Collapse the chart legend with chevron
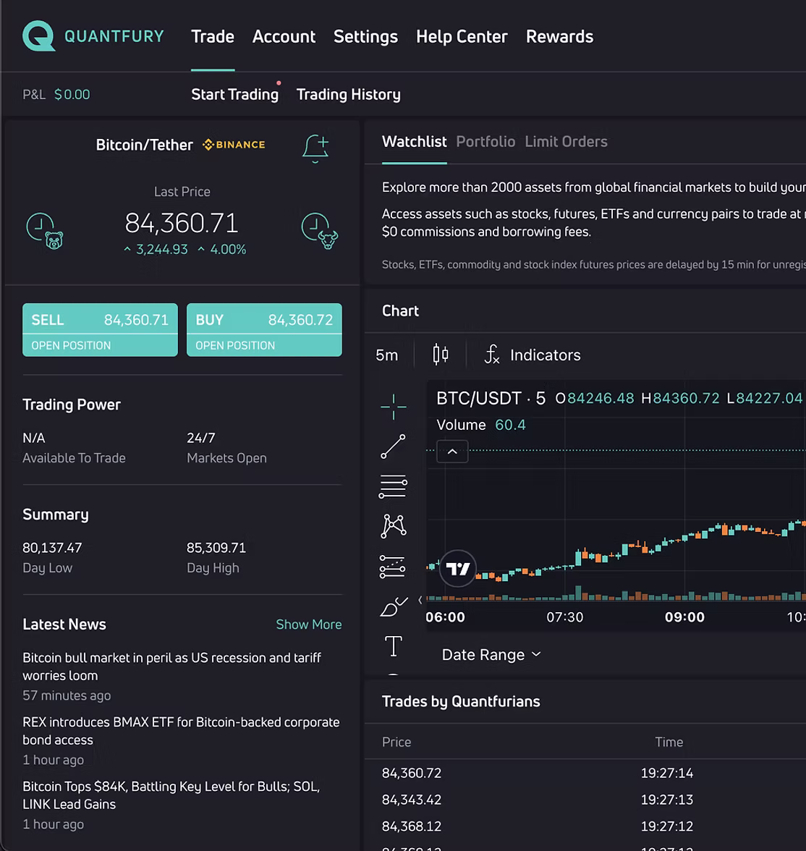The image size is (806, 851). [452, 452]
